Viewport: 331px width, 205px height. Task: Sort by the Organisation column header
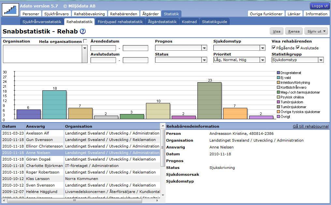[x=112, y=126]
